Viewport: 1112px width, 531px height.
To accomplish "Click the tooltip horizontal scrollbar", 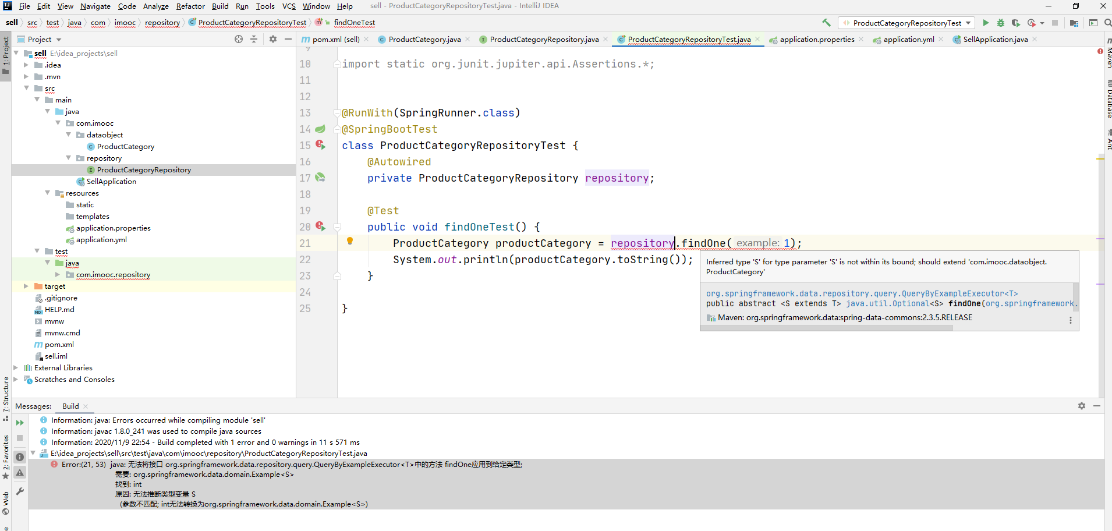I will [826, 328].
